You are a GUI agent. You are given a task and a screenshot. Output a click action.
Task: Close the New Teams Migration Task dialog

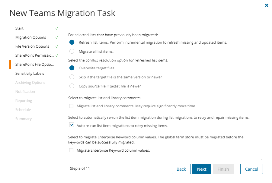[267, 5]
